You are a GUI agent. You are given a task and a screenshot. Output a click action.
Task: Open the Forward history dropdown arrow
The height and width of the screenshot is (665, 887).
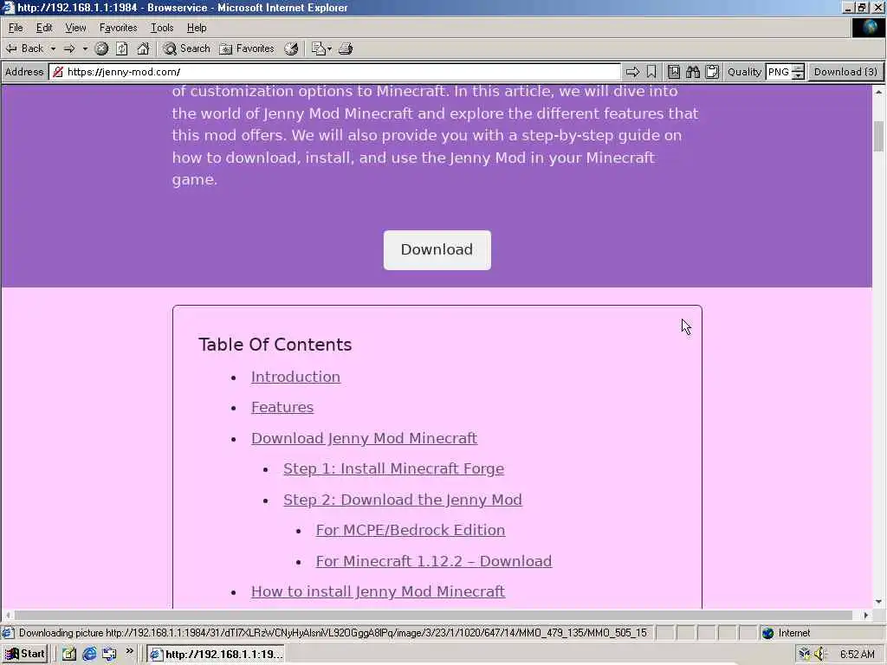[85, 48]
